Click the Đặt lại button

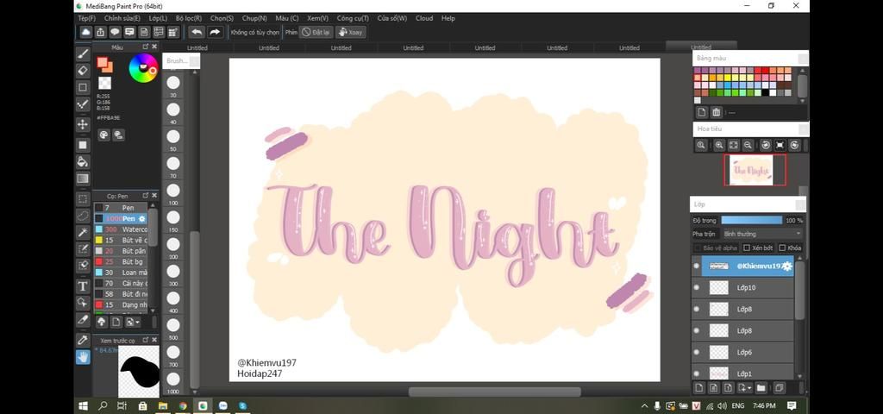coord(316,32)
